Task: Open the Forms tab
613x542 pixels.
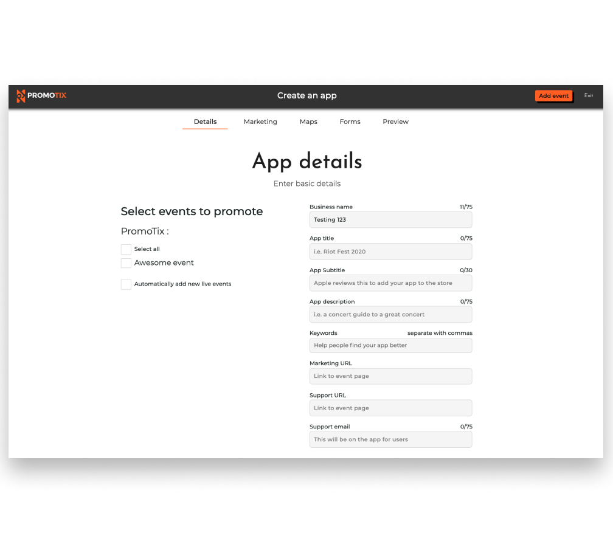Action: pos(350,122)
